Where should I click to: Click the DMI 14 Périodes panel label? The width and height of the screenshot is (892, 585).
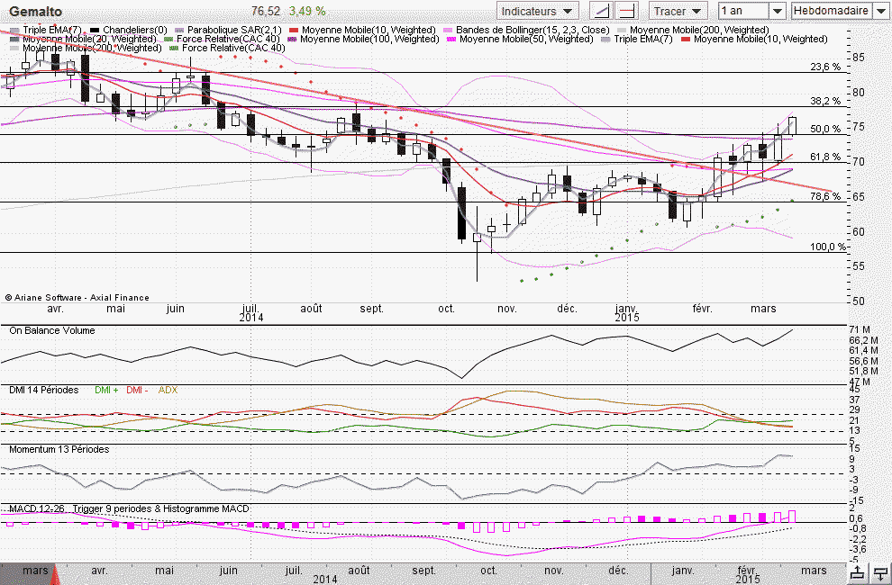click(44, 390)
